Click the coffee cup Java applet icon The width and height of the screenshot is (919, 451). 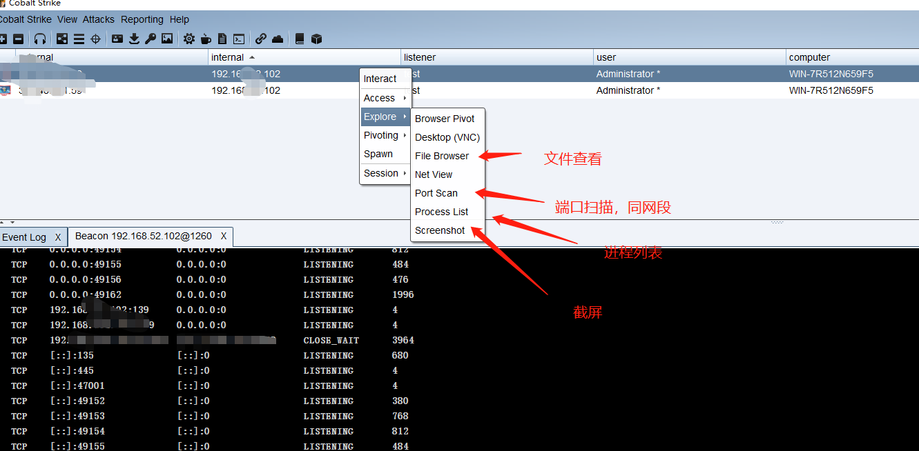point(206,39)
